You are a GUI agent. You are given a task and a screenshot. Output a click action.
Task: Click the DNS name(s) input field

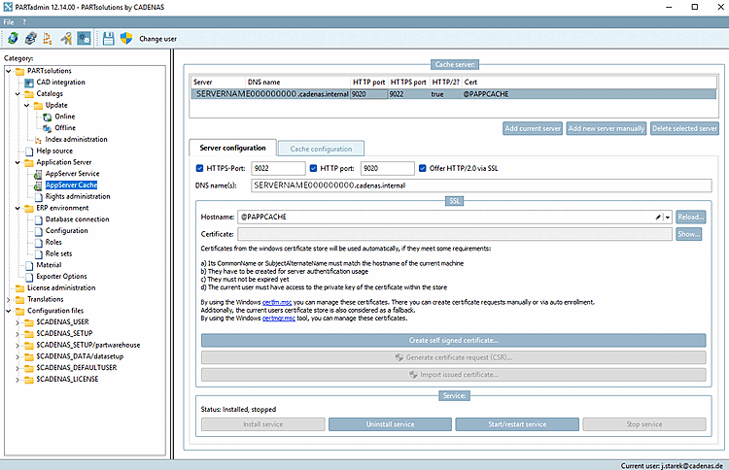point(481,185)
